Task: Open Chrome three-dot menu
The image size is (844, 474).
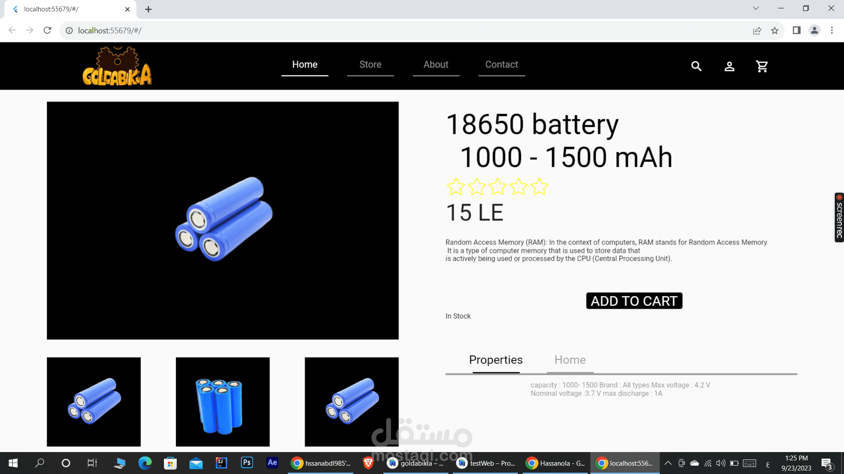Action: (832, 30)
